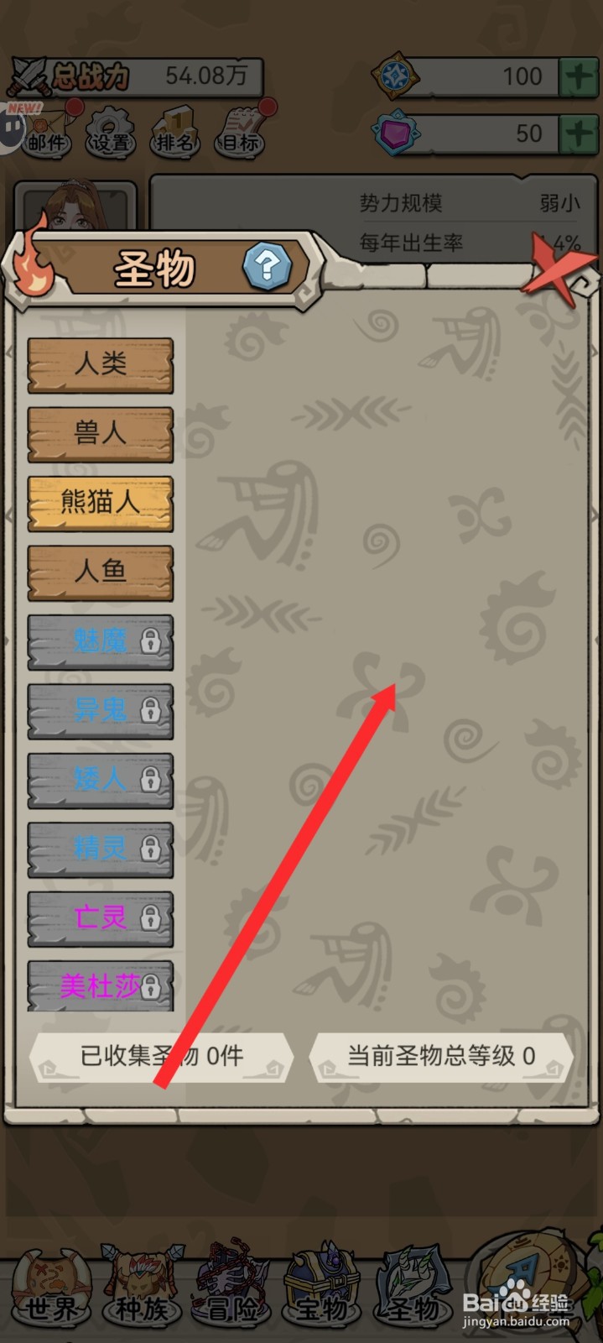Select the 熊猫人 race tab
Viewport: 603px width, 1343px height.
101,504
